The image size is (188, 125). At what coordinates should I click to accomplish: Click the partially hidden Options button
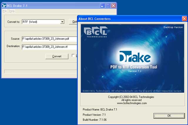(73, 22)
